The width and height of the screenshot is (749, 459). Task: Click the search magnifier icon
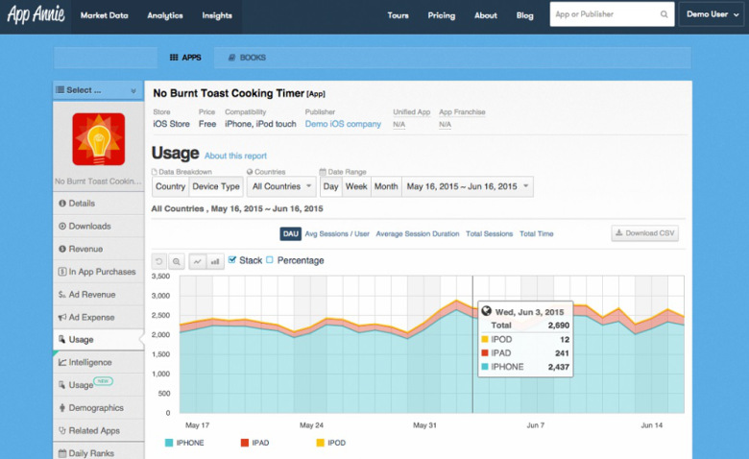(664, 14)
